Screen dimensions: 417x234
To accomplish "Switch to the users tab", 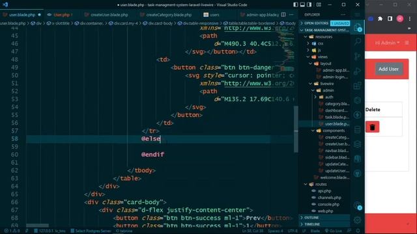I will pyautogui.click(x=214, y=14).
